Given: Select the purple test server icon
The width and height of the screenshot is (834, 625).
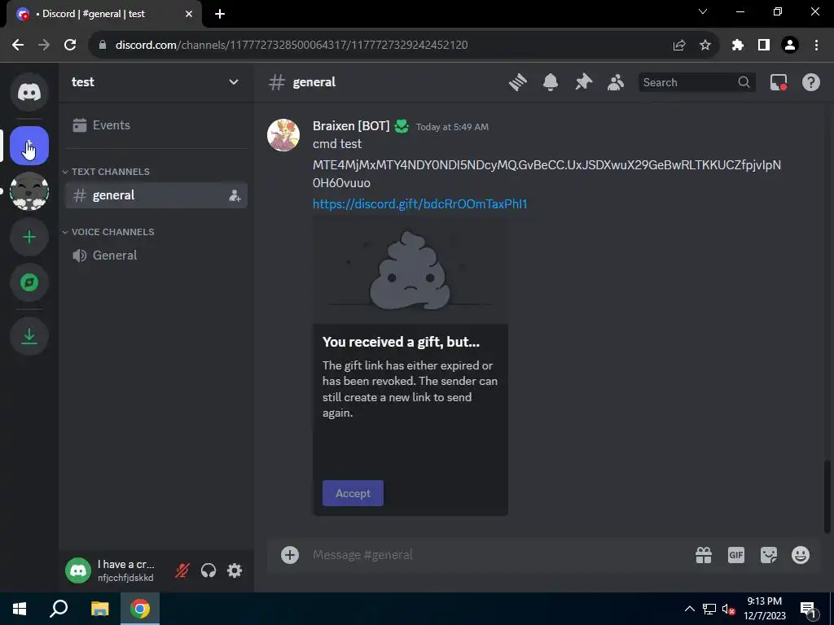Looking at the screenshot, I should pyautogui.click(x=29, y=146).
